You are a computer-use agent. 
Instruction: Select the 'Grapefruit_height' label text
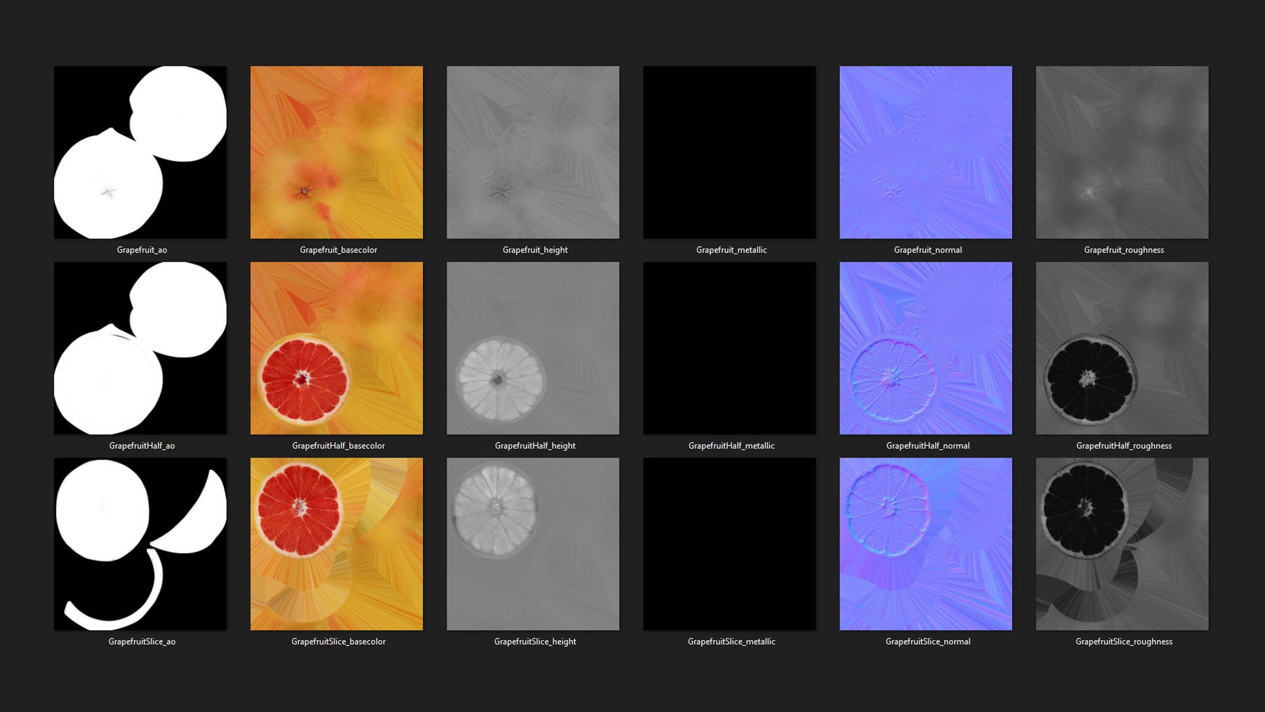point(535,250)
